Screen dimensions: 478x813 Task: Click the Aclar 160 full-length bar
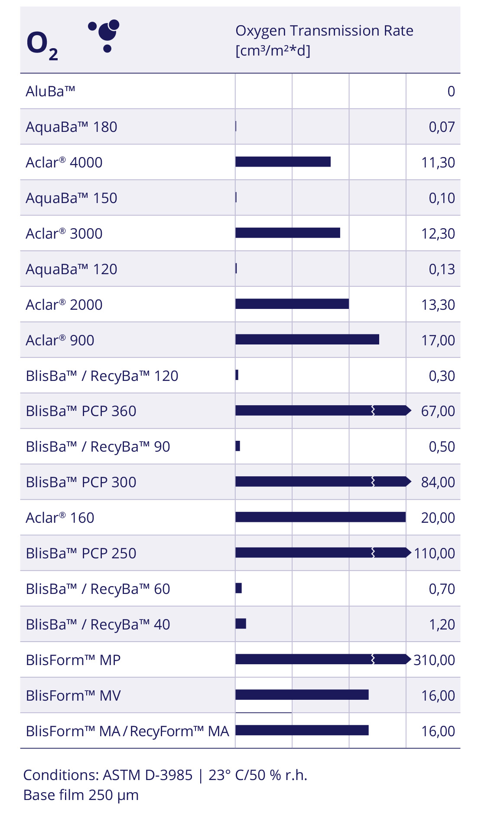tap(321, 517)
